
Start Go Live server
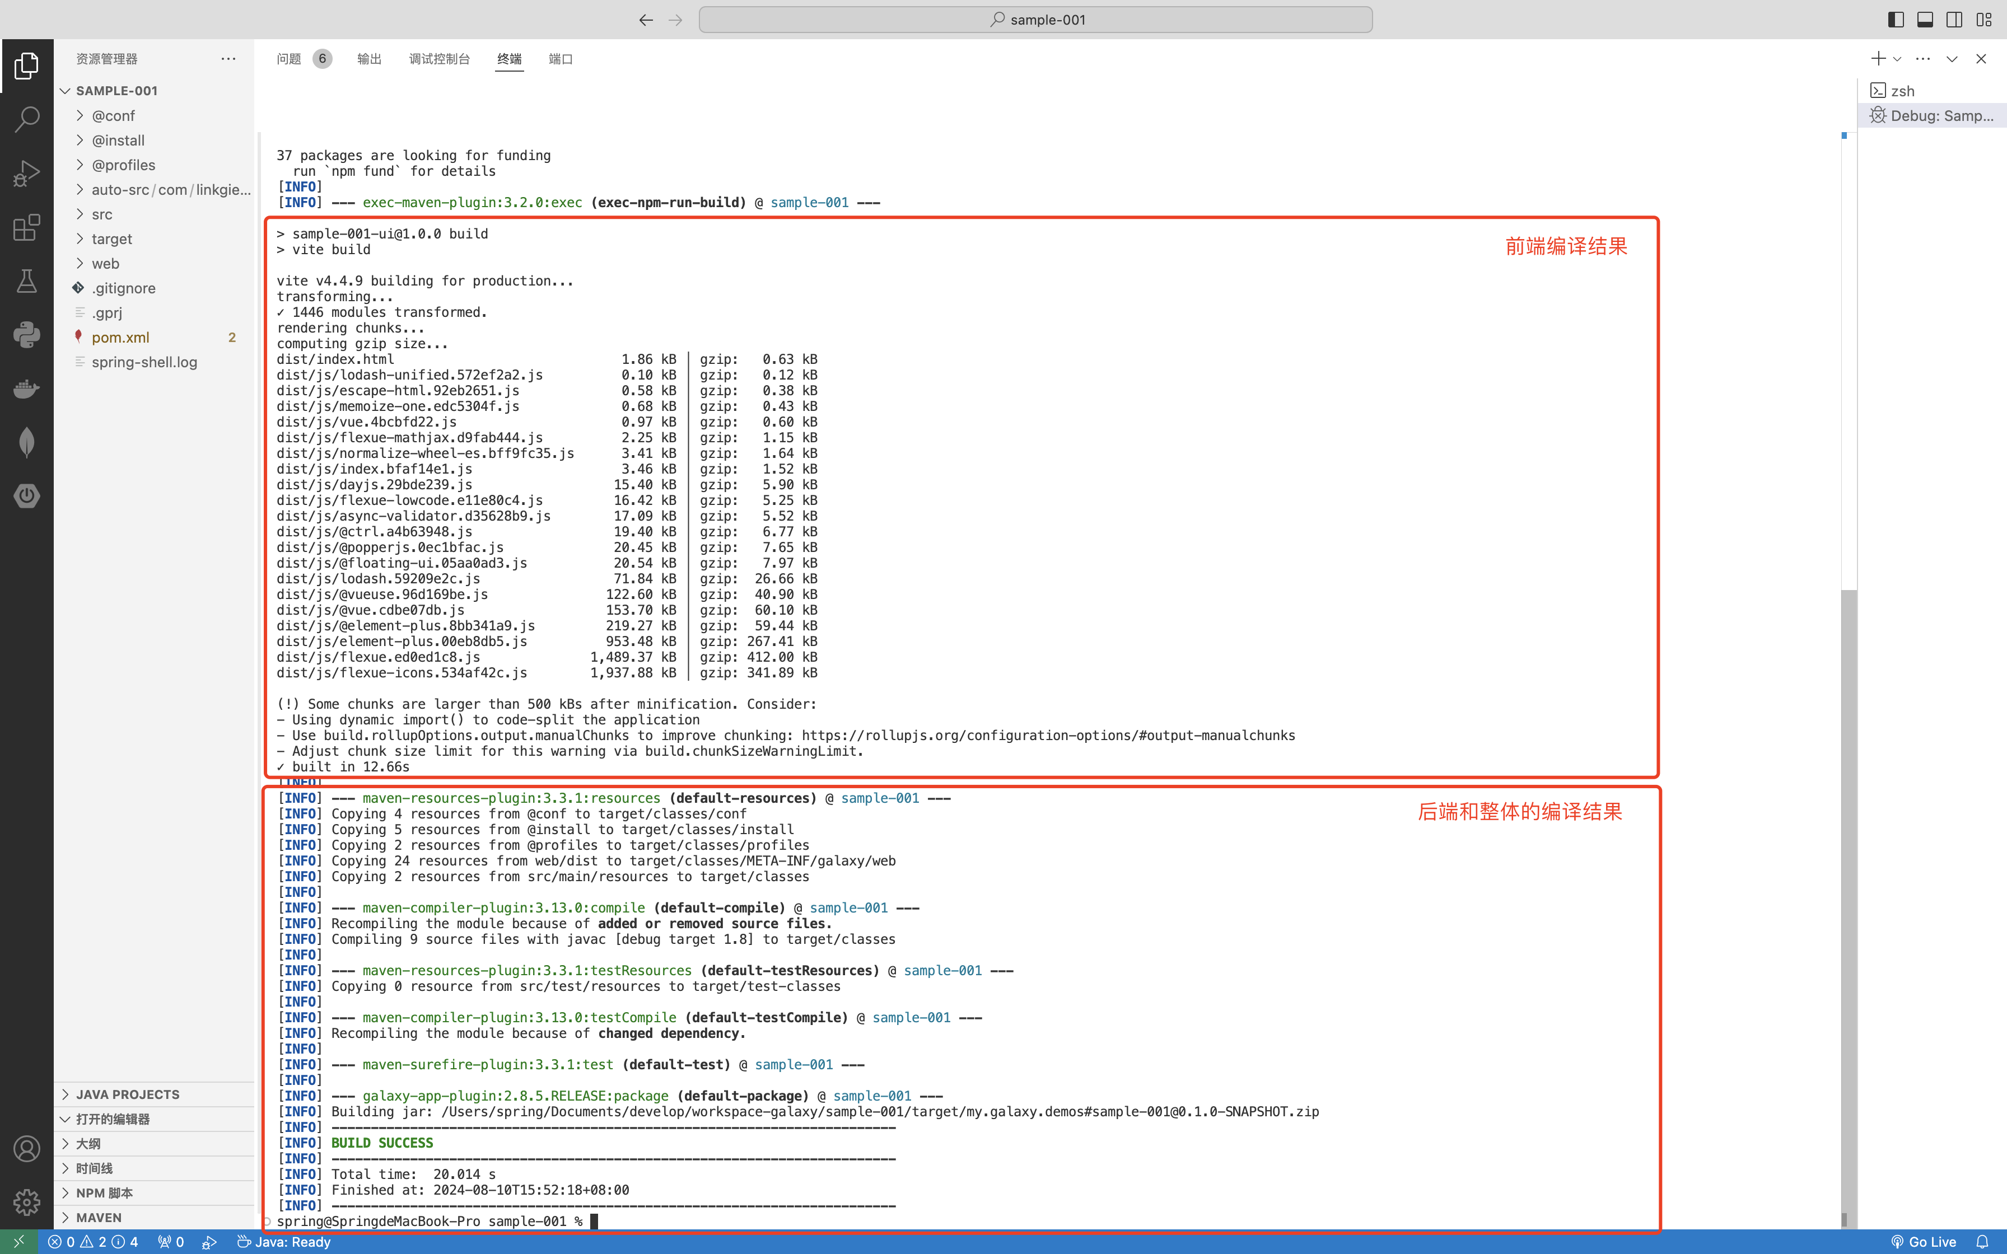pyautogui.click(x=1923, y=1242)
